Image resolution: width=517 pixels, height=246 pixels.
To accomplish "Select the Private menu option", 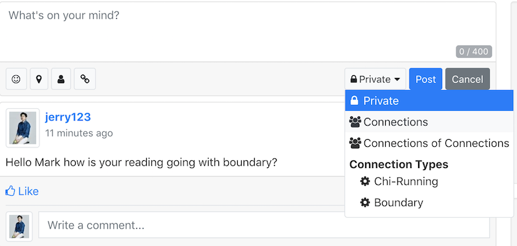I will (x=429, y=100).
